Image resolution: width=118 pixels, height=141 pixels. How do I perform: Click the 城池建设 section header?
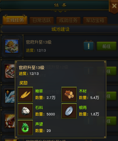[x=60, y=29]
